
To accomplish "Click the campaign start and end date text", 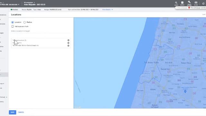I will pos(83,10).
